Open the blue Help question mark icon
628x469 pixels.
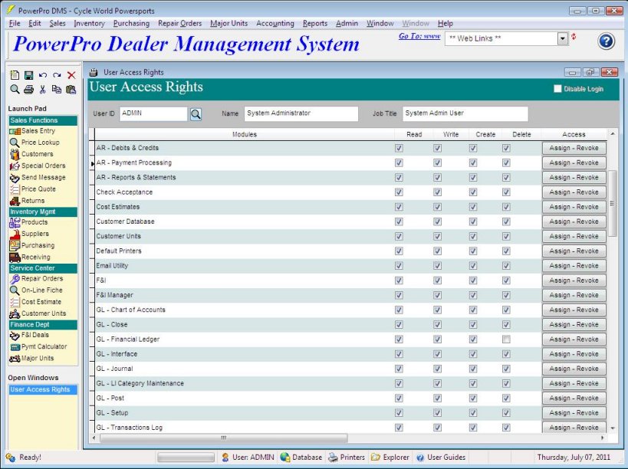[606, 41]
